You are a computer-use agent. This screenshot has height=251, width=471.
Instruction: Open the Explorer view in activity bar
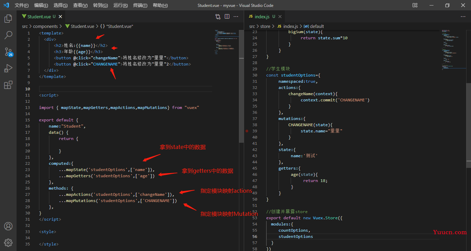[8, 19]
